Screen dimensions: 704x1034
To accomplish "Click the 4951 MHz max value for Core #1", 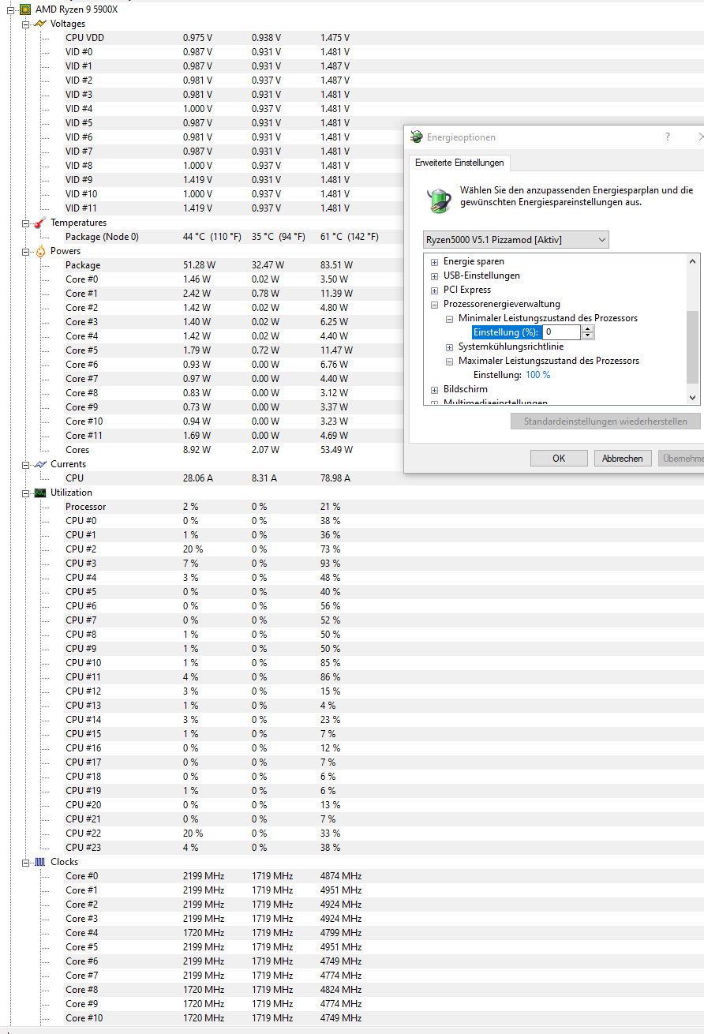I will pyautogui.click(x=341, y=890).
